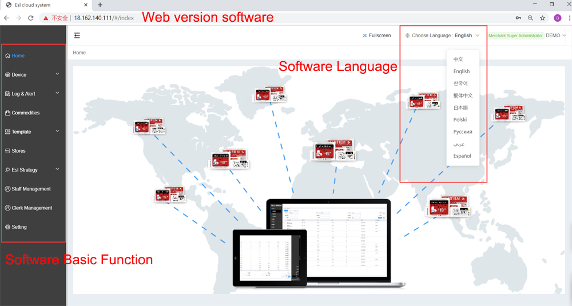Open Setting from the sidebar
Viewport: 572px width, 306px height.
19,227
